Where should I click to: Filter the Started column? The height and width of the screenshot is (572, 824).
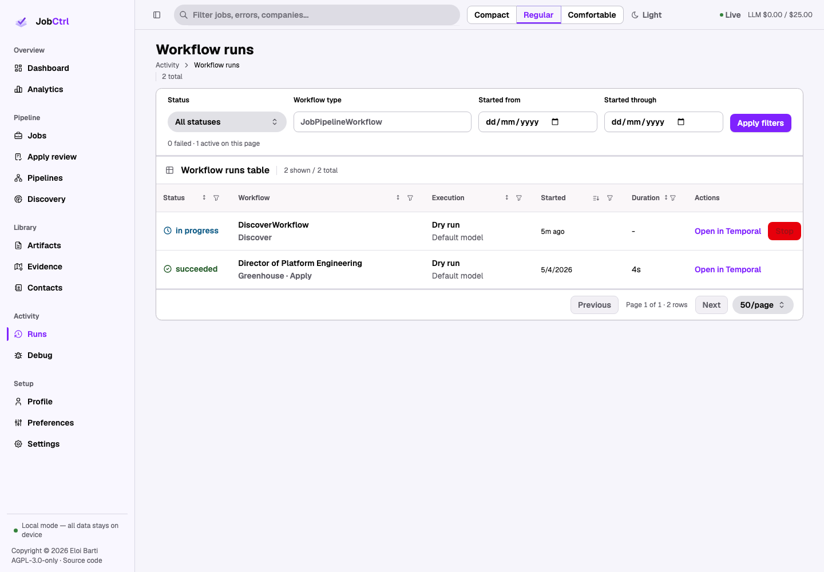[610, 198]
